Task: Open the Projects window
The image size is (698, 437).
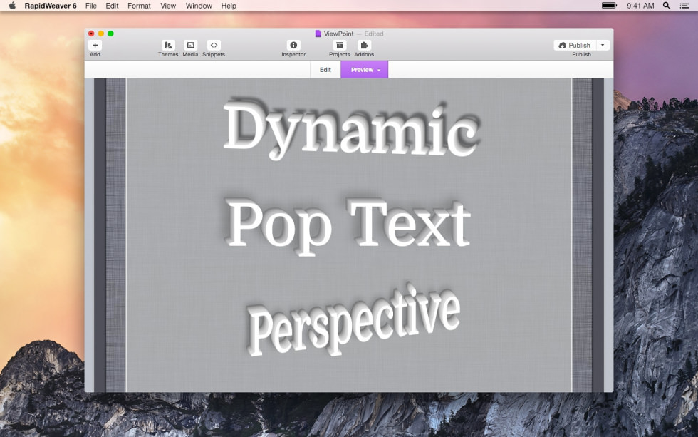Action: [x=339, y=45]
